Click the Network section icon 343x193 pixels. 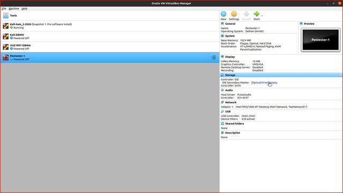coord(222,102)
